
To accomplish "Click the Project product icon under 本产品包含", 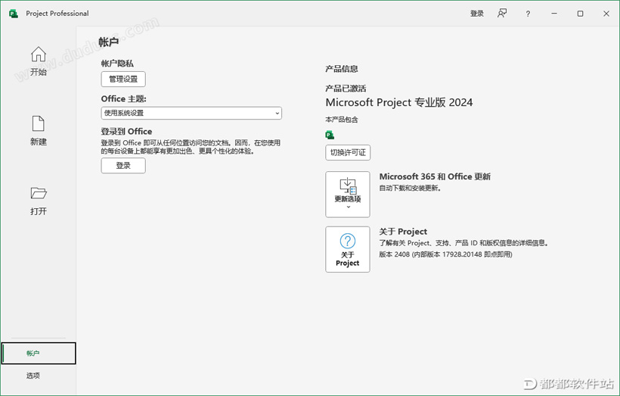I will pos(330,136).
